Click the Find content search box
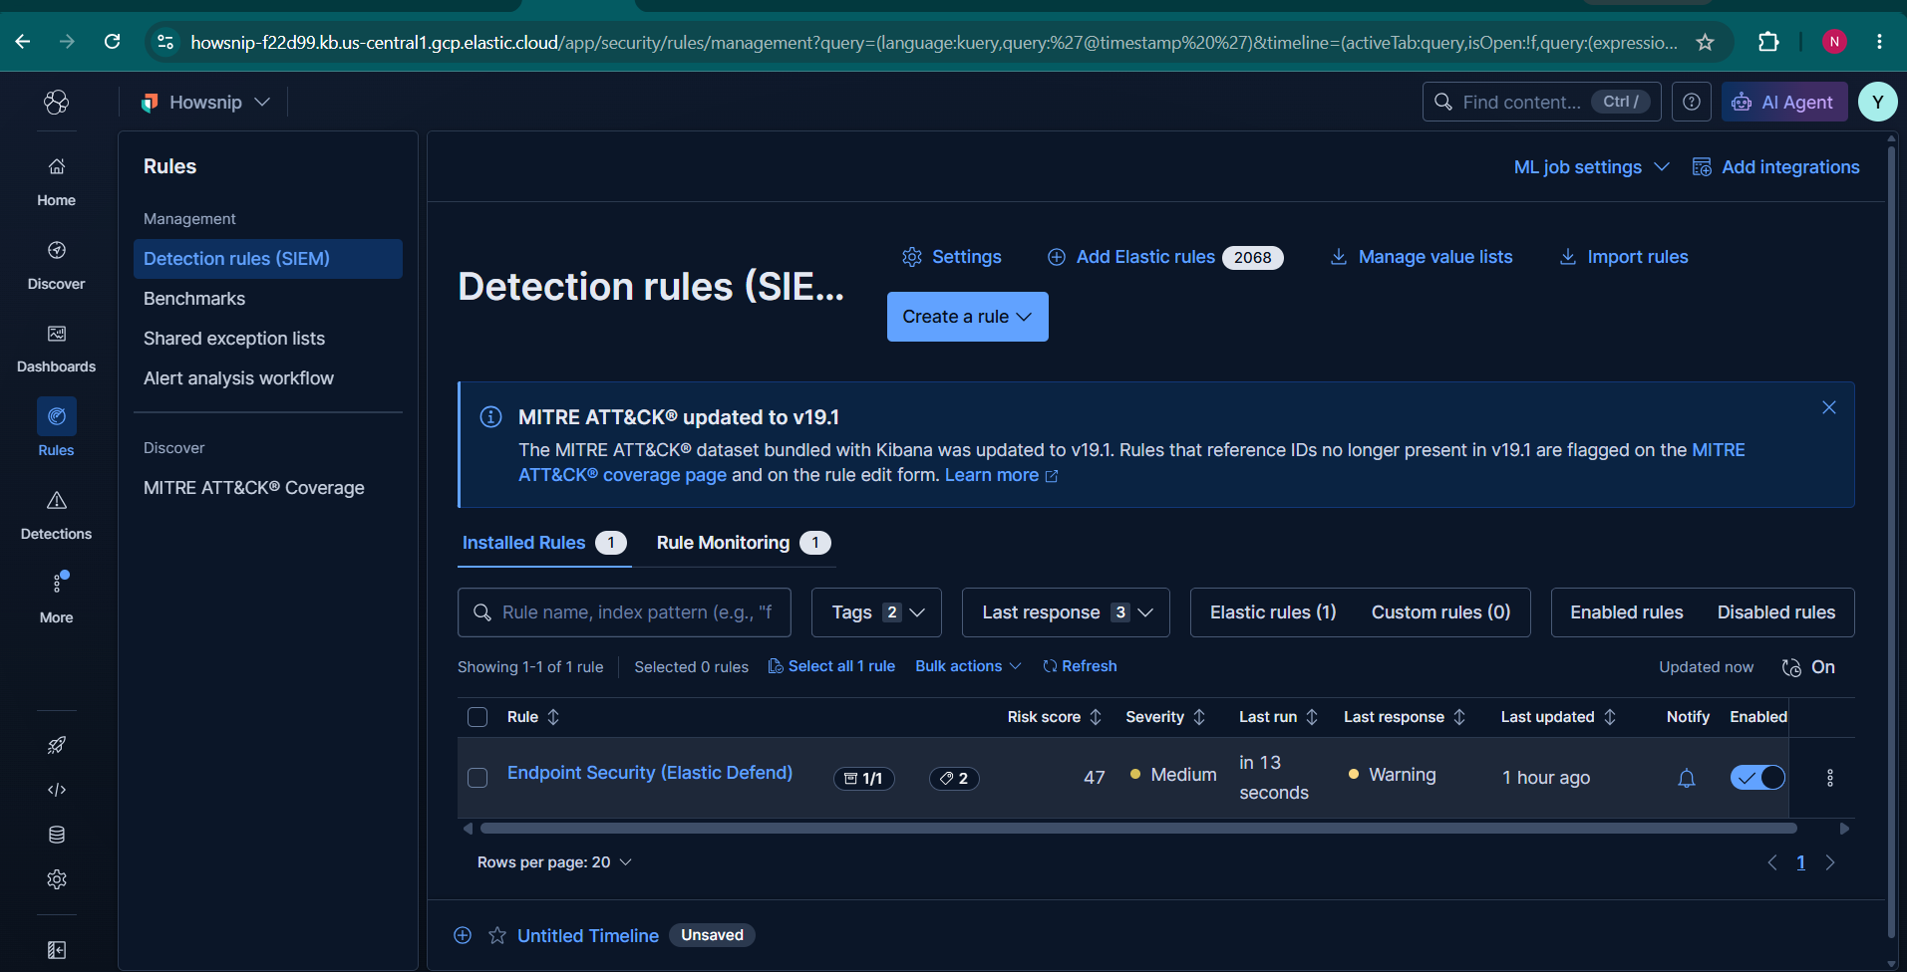This screenshot has height=972, width=1907. 1541,102
